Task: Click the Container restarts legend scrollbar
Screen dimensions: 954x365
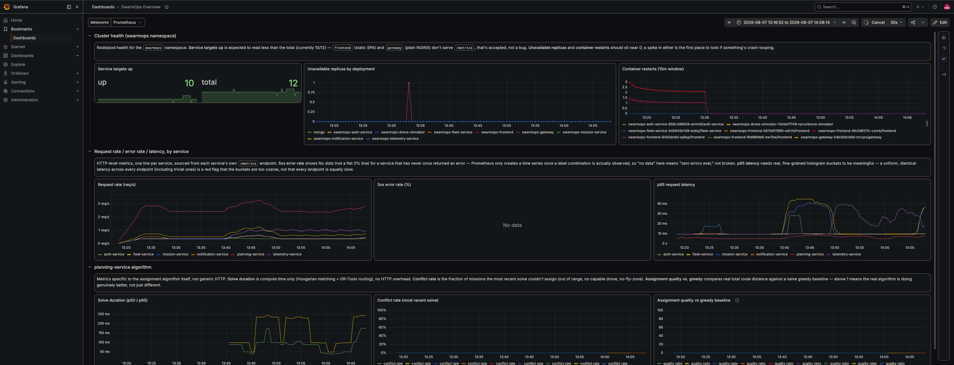Action: tap(927, 123)
